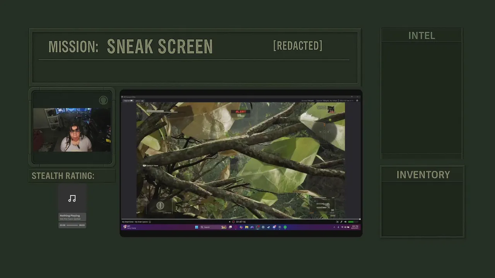Screen dimensions: 495x278
Task: Click the INVENTORY panel header
Action: click(x=423, y=175)
